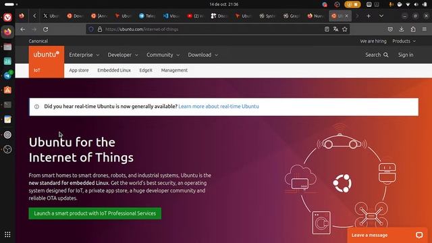432x243 pixels.
Task: Open the EdgeX submenu item
Action: pyautogui.click(x=146, y=70)
